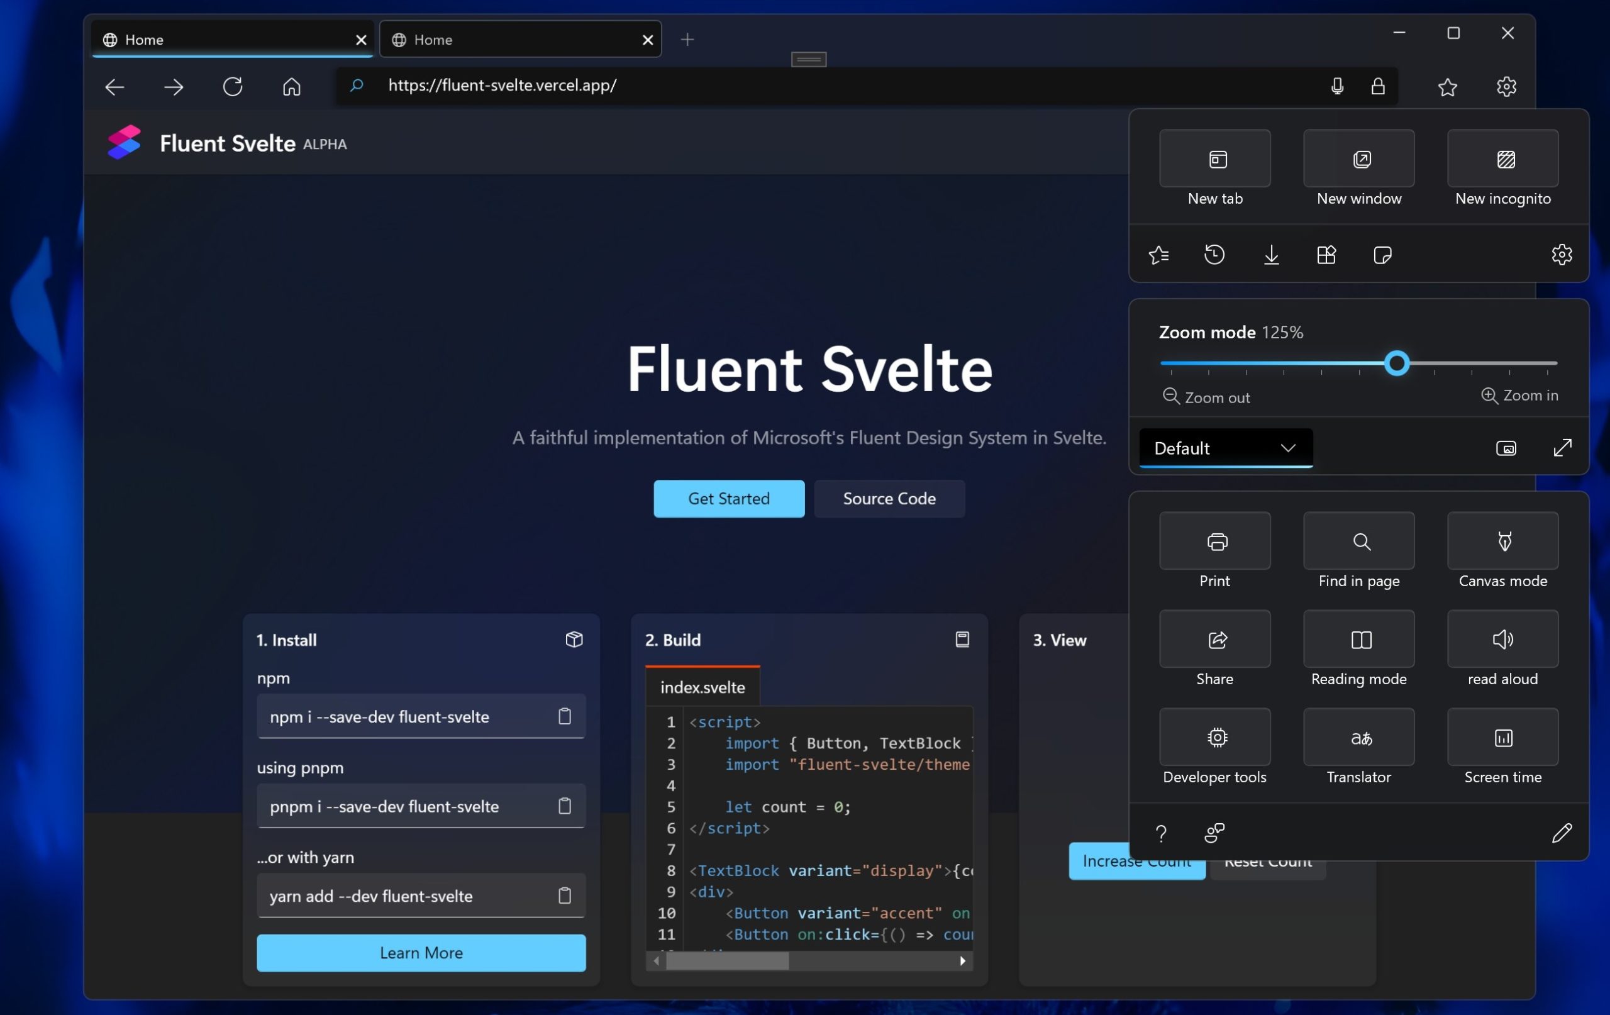This screenshot has height=1015, width=1610.
Task: Open downloads icon in menu
Action: tap(1271, 255)
